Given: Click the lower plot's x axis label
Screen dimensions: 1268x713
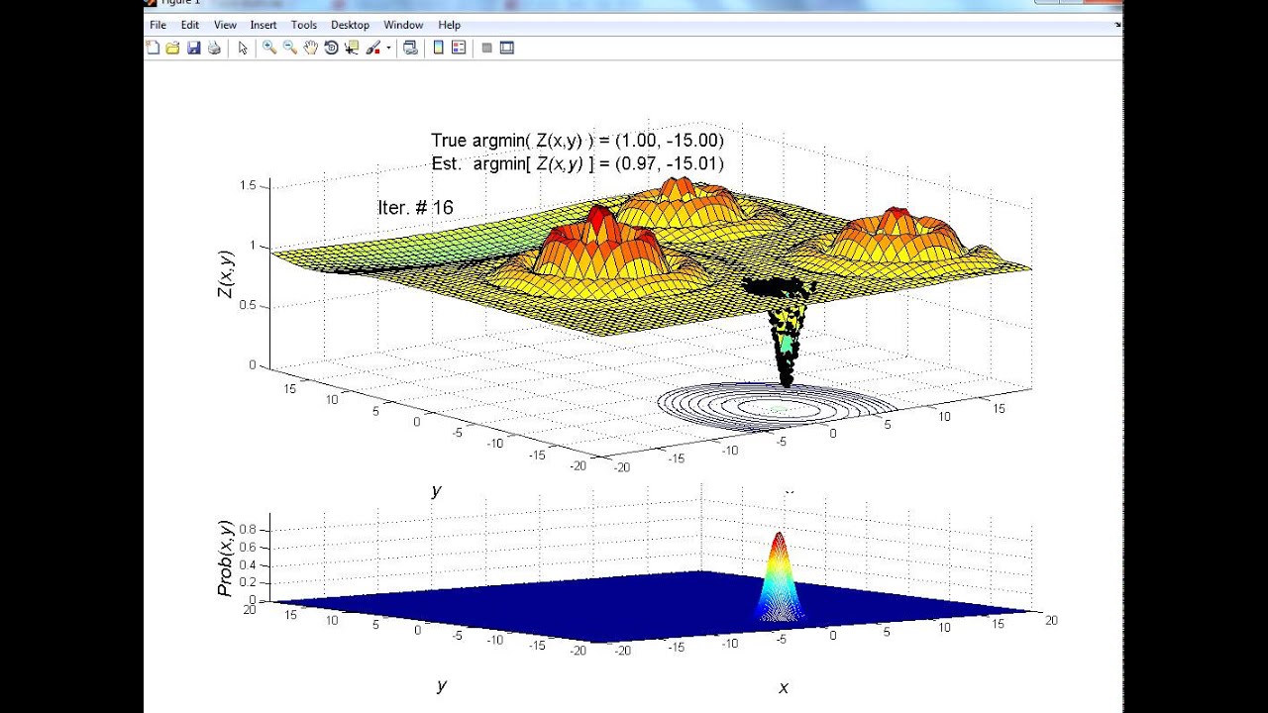Looking at the screenshot, I should (784, 687).
